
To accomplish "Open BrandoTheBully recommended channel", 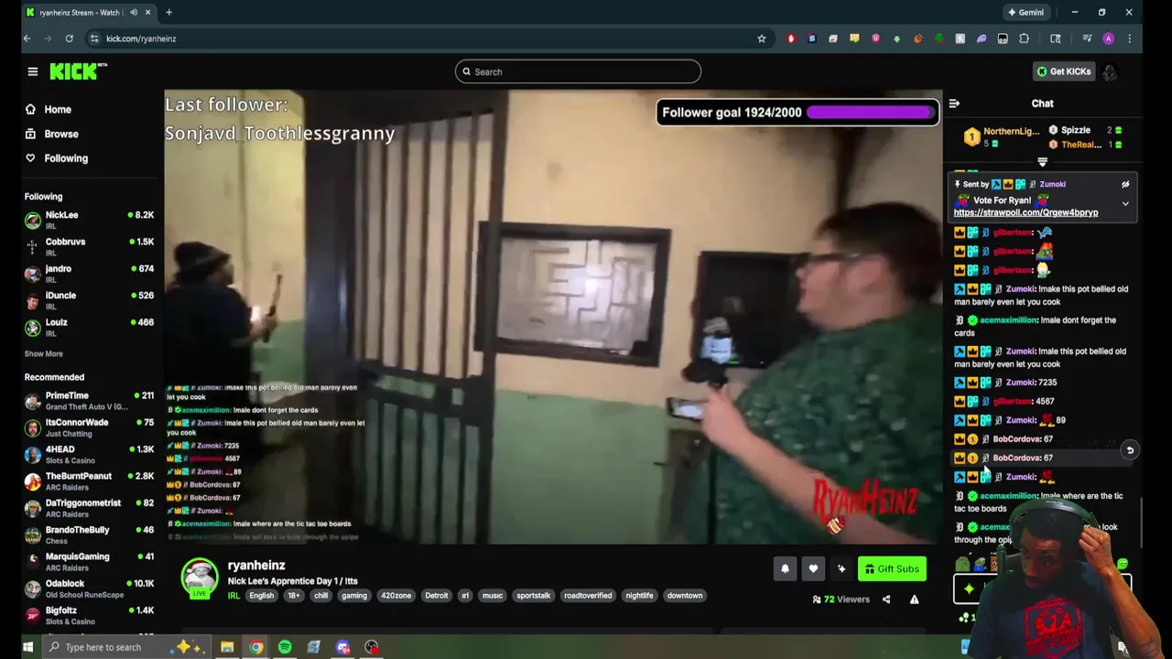I will coord(89,535).
